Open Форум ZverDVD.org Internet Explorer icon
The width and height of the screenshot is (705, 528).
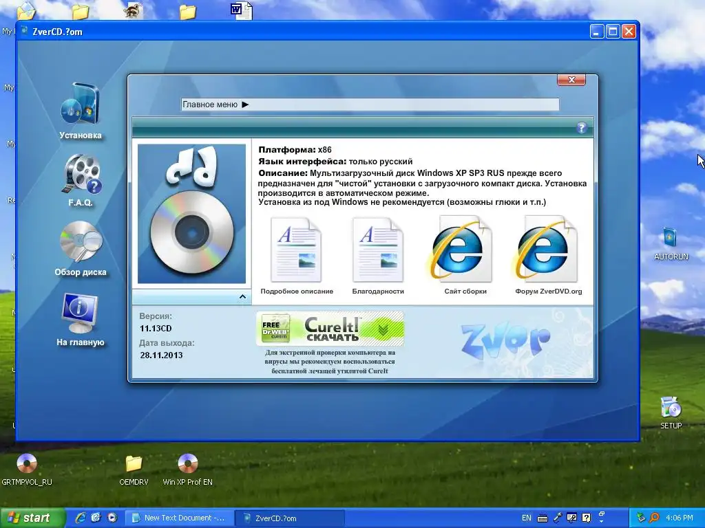[x=546, y=249]
